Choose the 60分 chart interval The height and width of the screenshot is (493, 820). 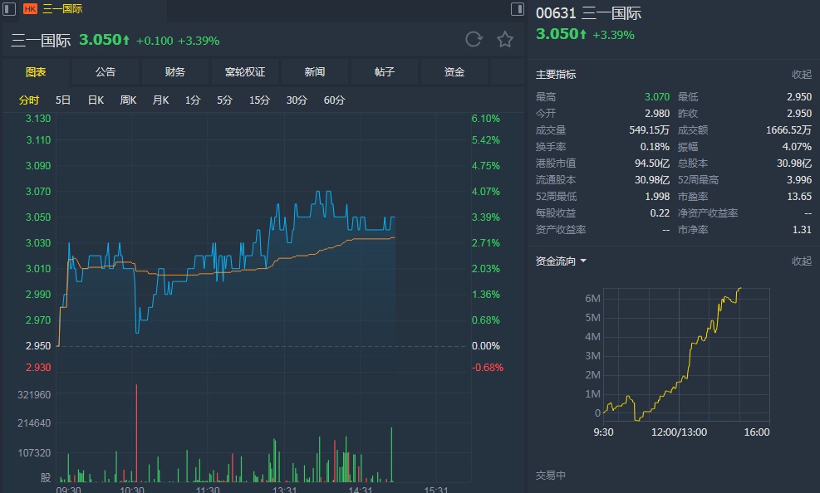pos(334,100)
